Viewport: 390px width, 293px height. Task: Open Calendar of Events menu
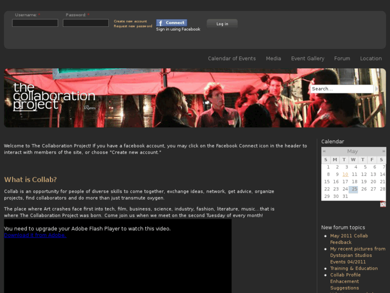232,59
